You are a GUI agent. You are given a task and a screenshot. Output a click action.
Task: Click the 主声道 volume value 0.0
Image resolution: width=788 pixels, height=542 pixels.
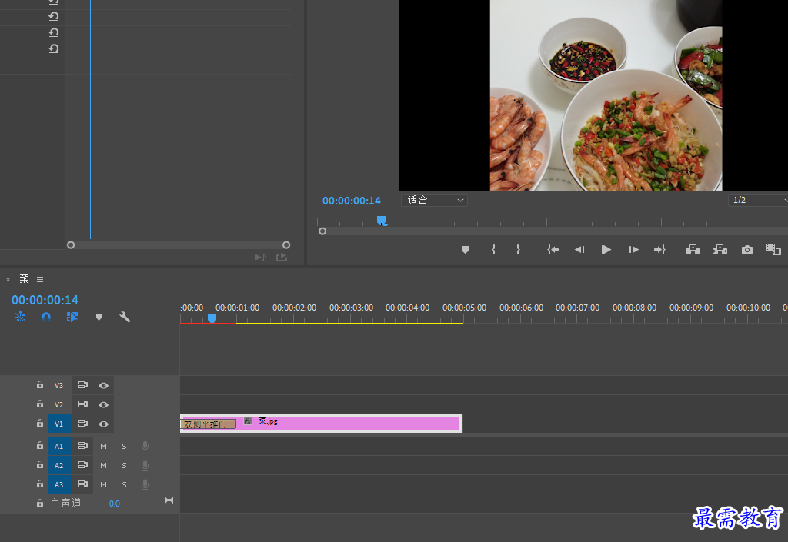[x=115, y=504]
